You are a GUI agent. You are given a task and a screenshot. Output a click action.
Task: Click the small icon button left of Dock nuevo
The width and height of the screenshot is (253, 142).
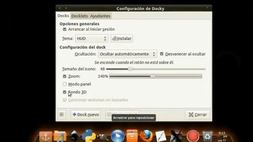(62, 114)
